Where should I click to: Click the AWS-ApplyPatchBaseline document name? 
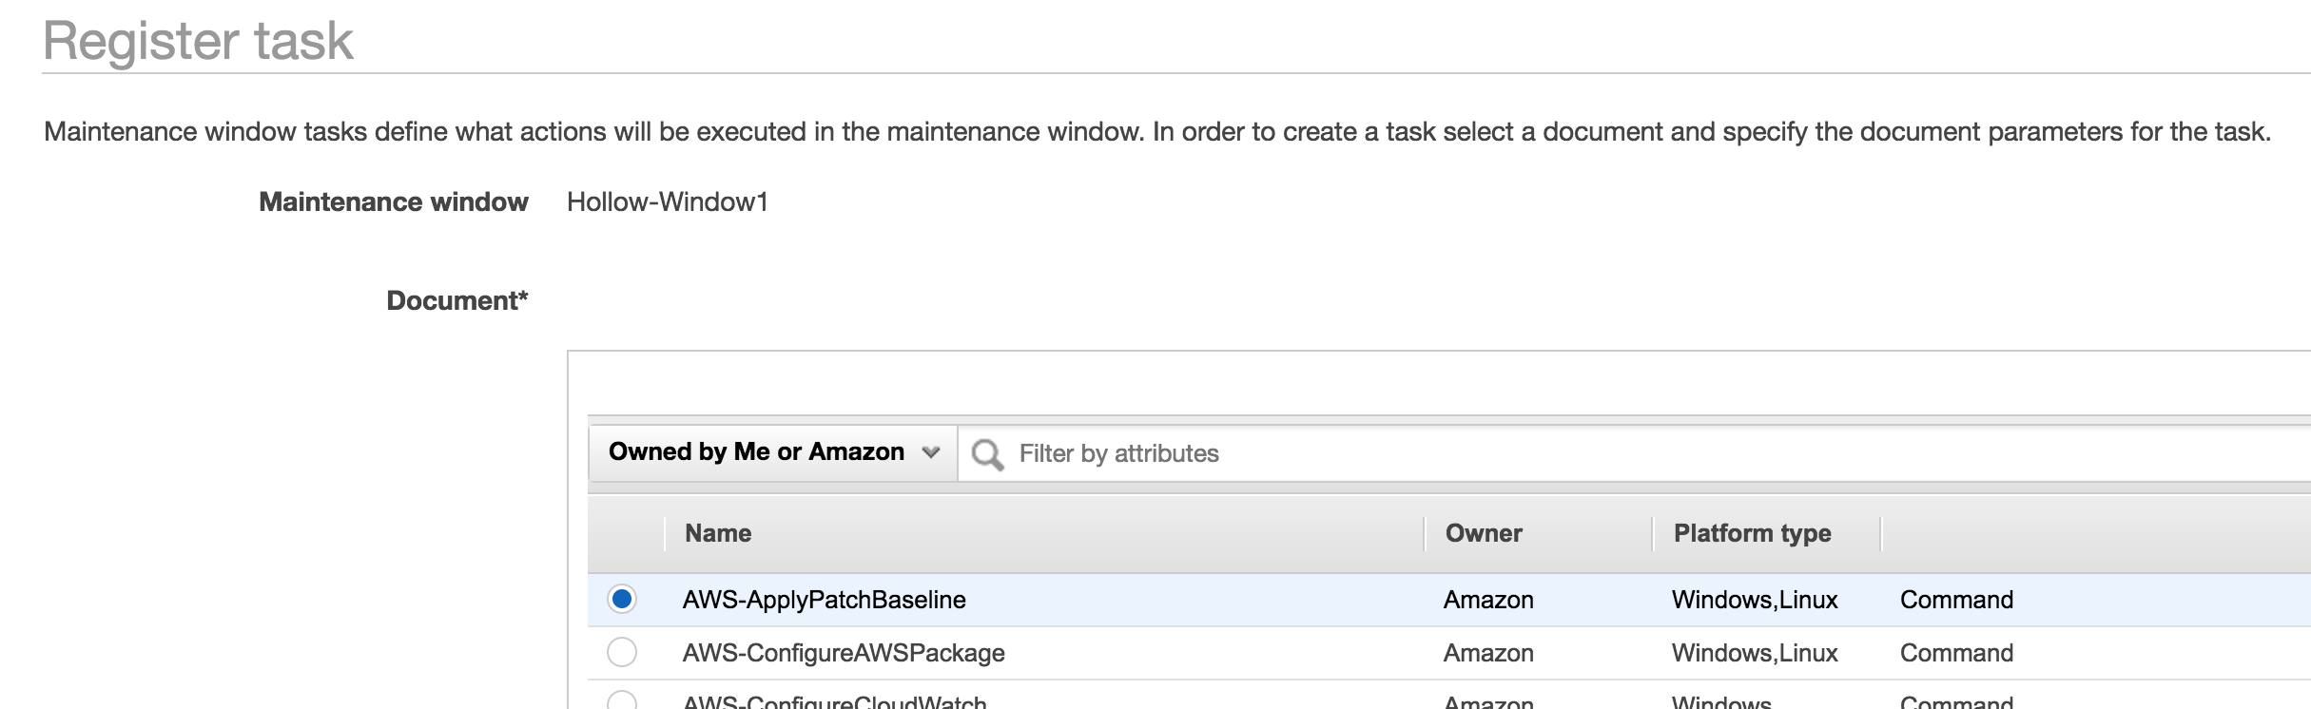coord(824,600)
